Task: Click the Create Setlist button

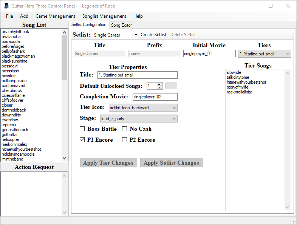Action: point(153,35)
